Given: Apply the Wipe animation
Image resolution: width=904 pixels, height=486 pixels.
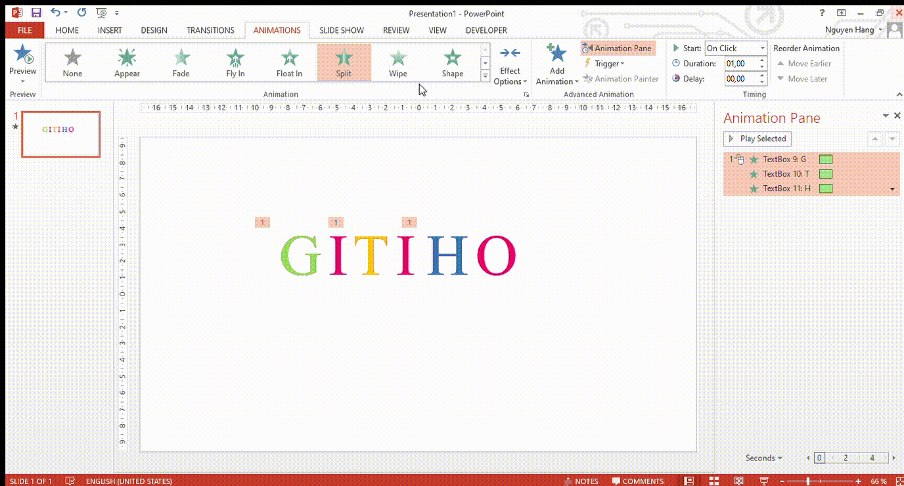Looking at the screenshot, I should 397,62.
